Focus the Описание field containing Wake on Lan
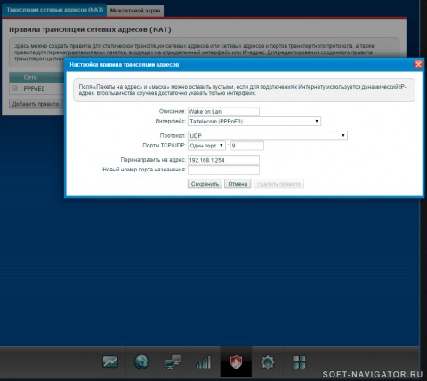This screenshot has height=381, width=427. 223,112
